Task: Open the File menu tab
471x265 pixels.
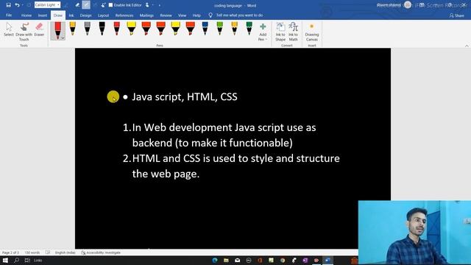Action: [x=9, y=15]
